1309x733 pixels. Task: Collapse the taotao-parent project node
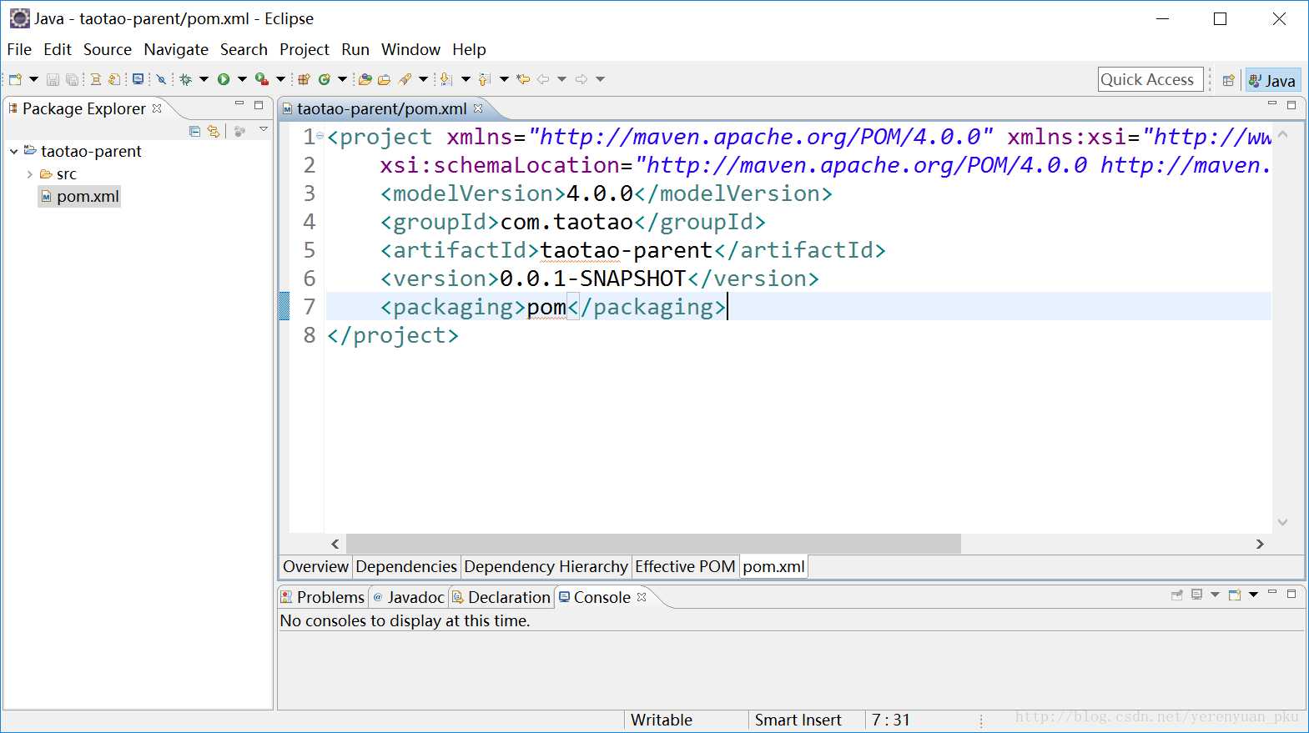click(13, 152)
